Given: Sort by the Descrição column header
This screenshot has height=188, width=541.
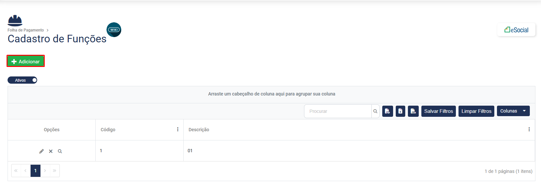Looking at the screenshot, I should [x=199, y=130].
